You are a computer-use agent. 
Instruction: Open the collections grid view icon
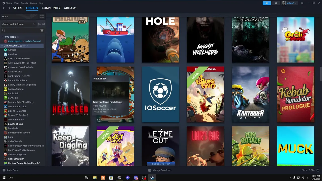pos(42,16)
